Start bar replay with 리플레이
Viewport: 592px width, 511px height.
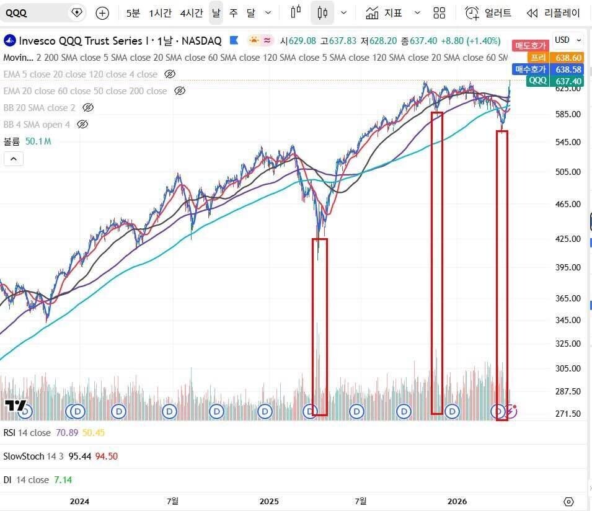point(553,13)
